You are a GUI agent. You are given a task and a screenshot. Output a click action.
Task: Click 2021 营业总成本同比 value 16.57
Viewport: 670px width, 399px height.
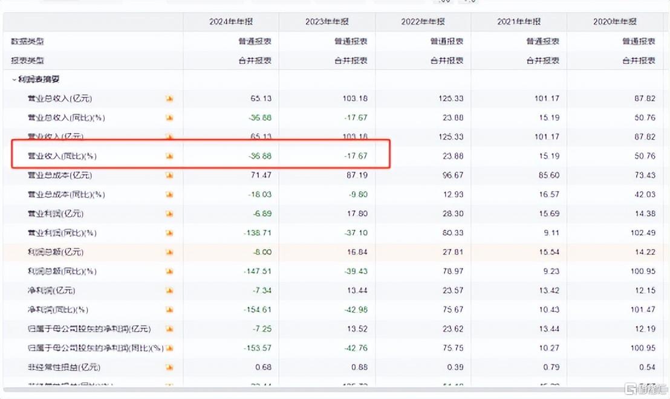(x=549, y=195)
